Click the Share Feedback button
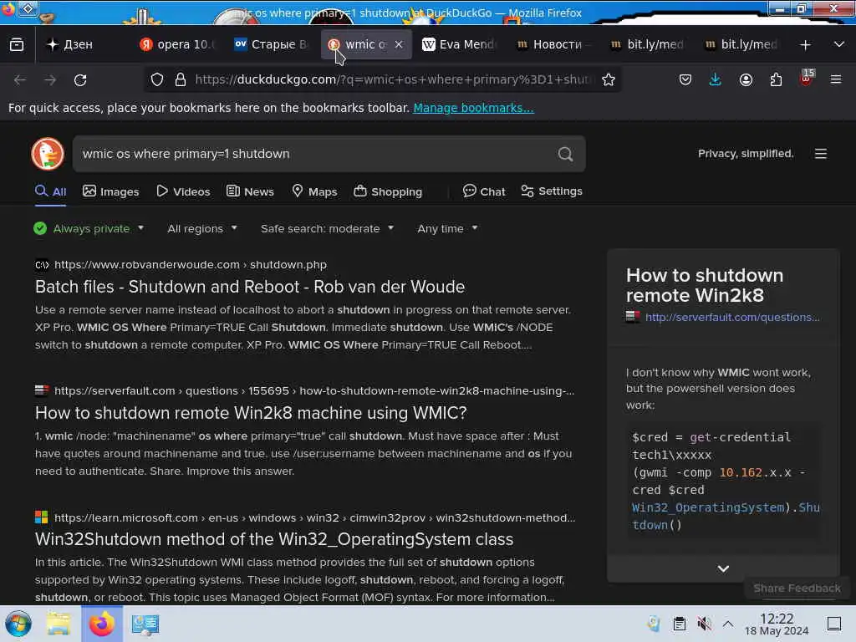This screenshot has width=856, height=642. pos(797,588)
